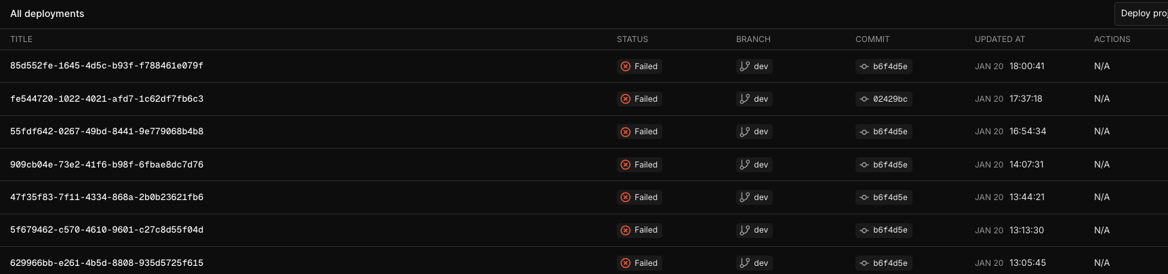Open deployment 909cb04e-73e2-41f6-b98f-6fbae8dc7d76
The width and height of the screenshot is (1168, 274).
tap(106, 165)
